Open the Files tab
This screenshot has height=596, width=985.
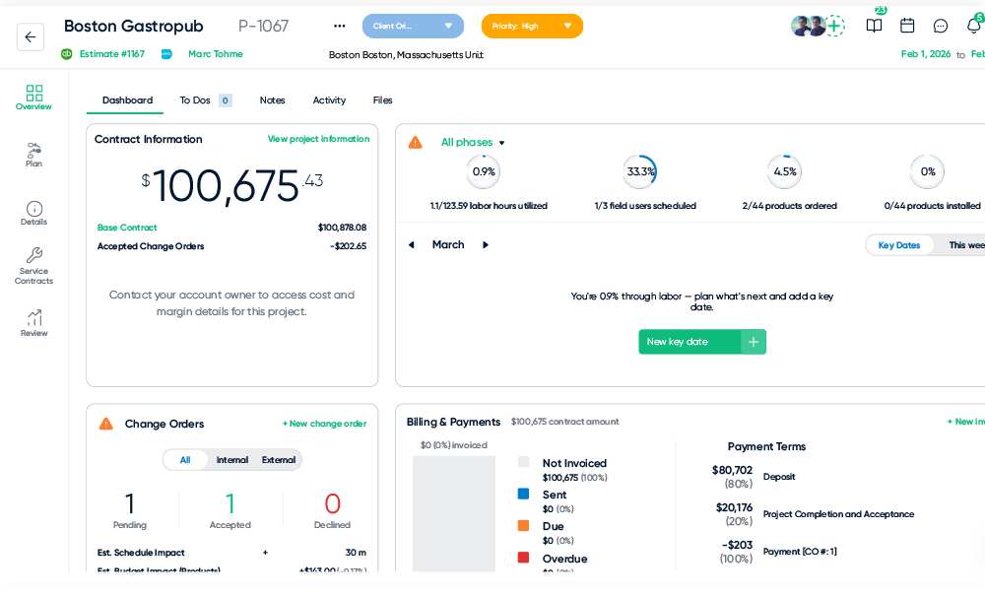pos(382,99)
